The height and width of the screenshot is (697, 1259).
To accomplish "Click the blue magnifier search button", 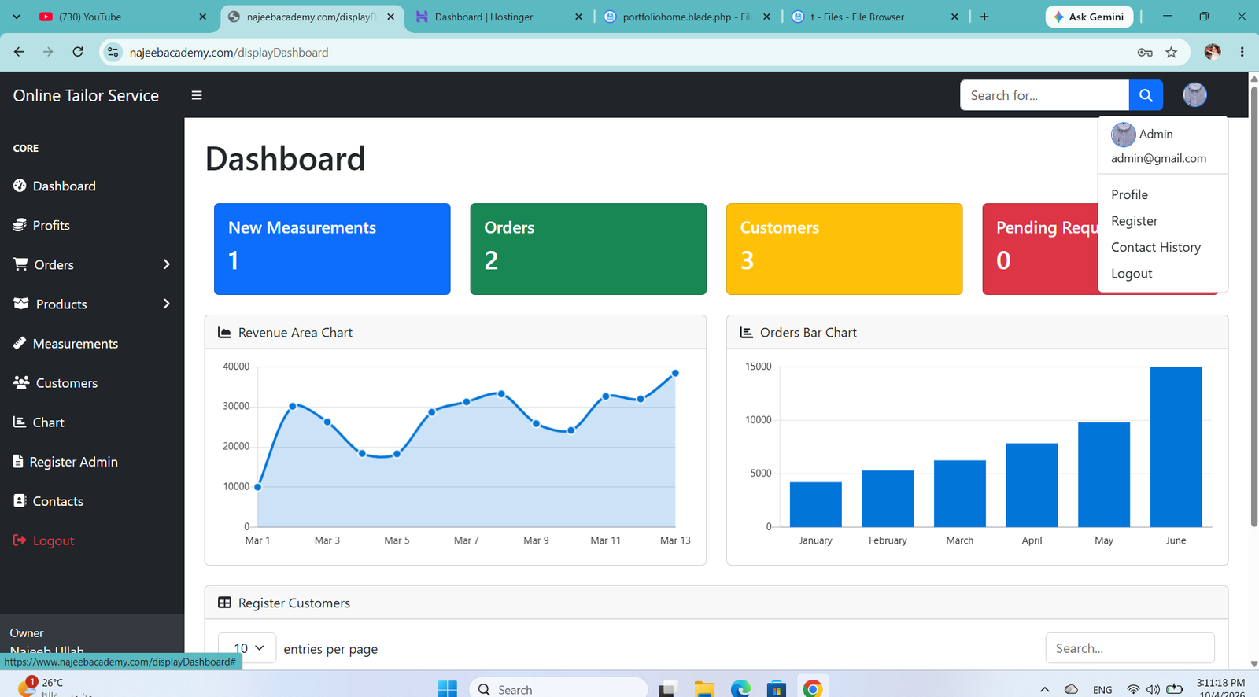I will click(x=1146, y=95).
